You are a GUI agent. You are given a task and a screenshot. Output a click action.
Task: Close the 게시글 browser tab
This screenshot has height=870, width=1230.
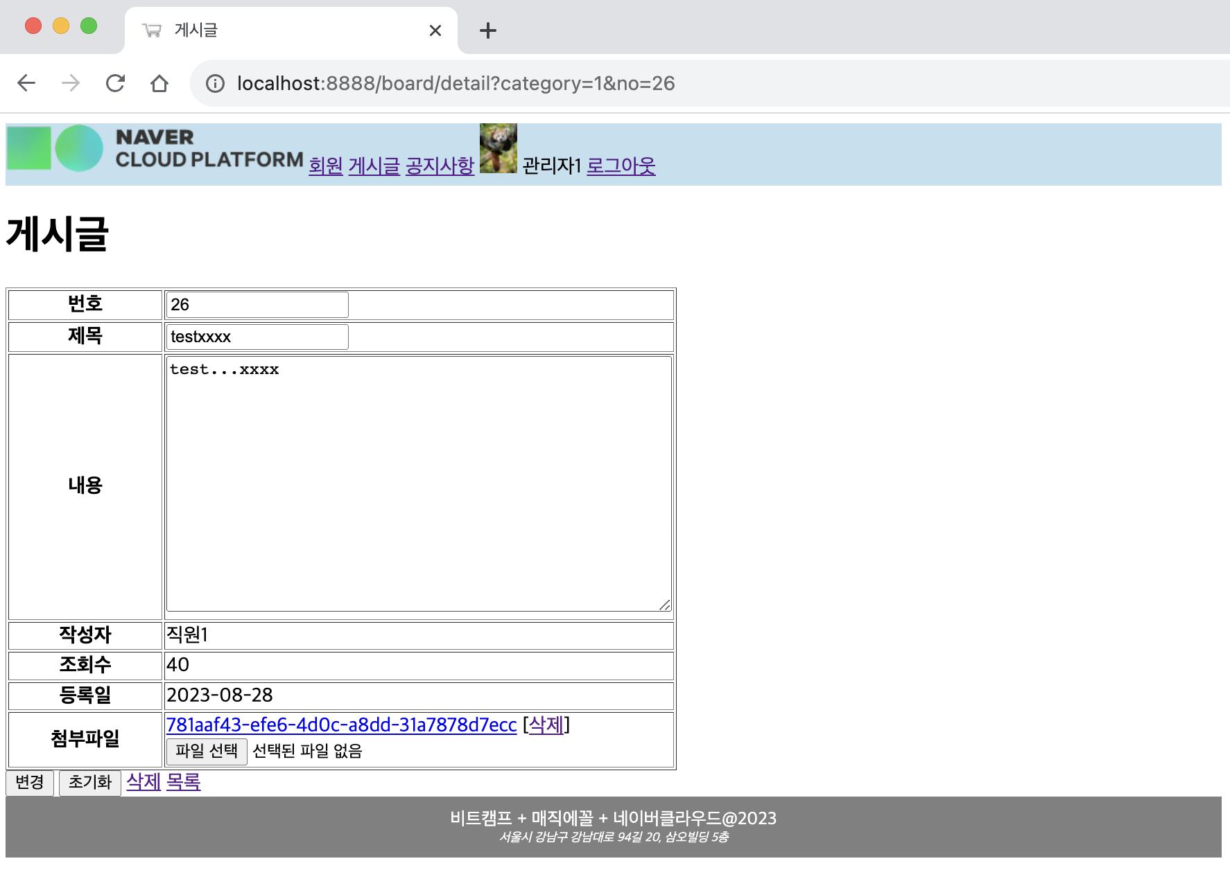435,30
